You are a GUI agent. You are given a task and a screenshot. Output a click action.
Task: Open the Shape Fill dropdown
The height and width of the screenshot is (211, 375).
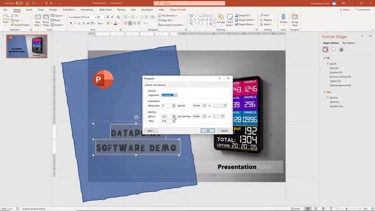coord(243,15)
